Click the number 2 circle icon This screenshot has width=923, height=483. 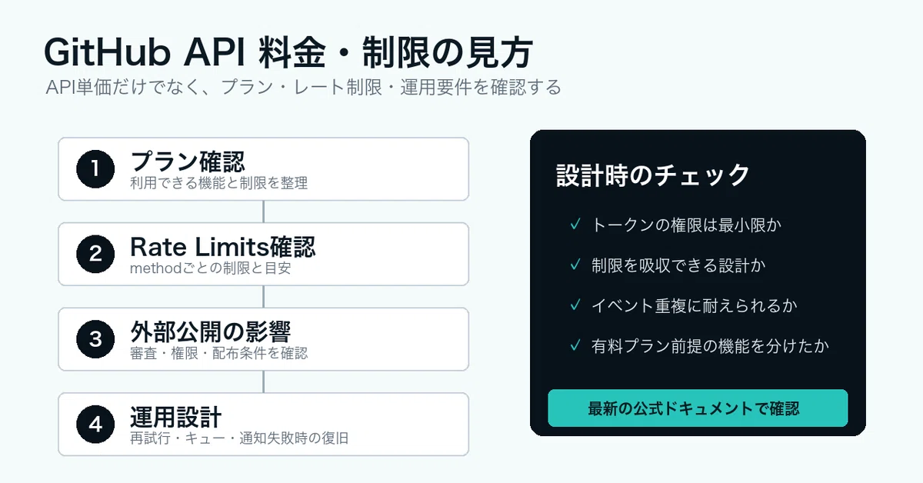tap(95, 255)
